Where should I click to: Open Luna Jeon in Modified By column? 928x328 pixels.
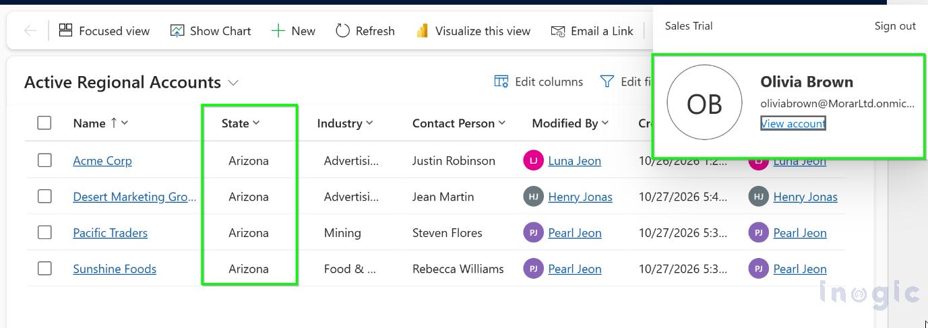coord(575,161)
